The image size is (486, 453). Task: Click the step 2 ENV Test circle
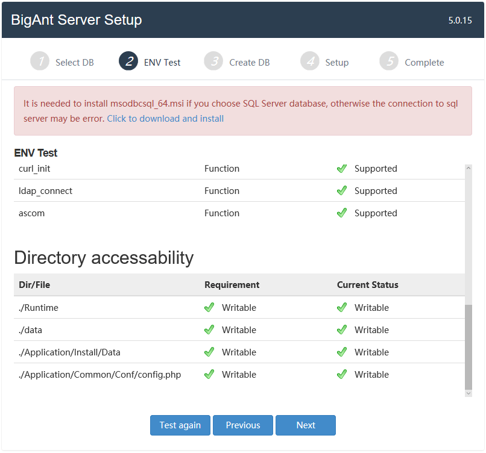pyautogui.click(x=128, y=61)
